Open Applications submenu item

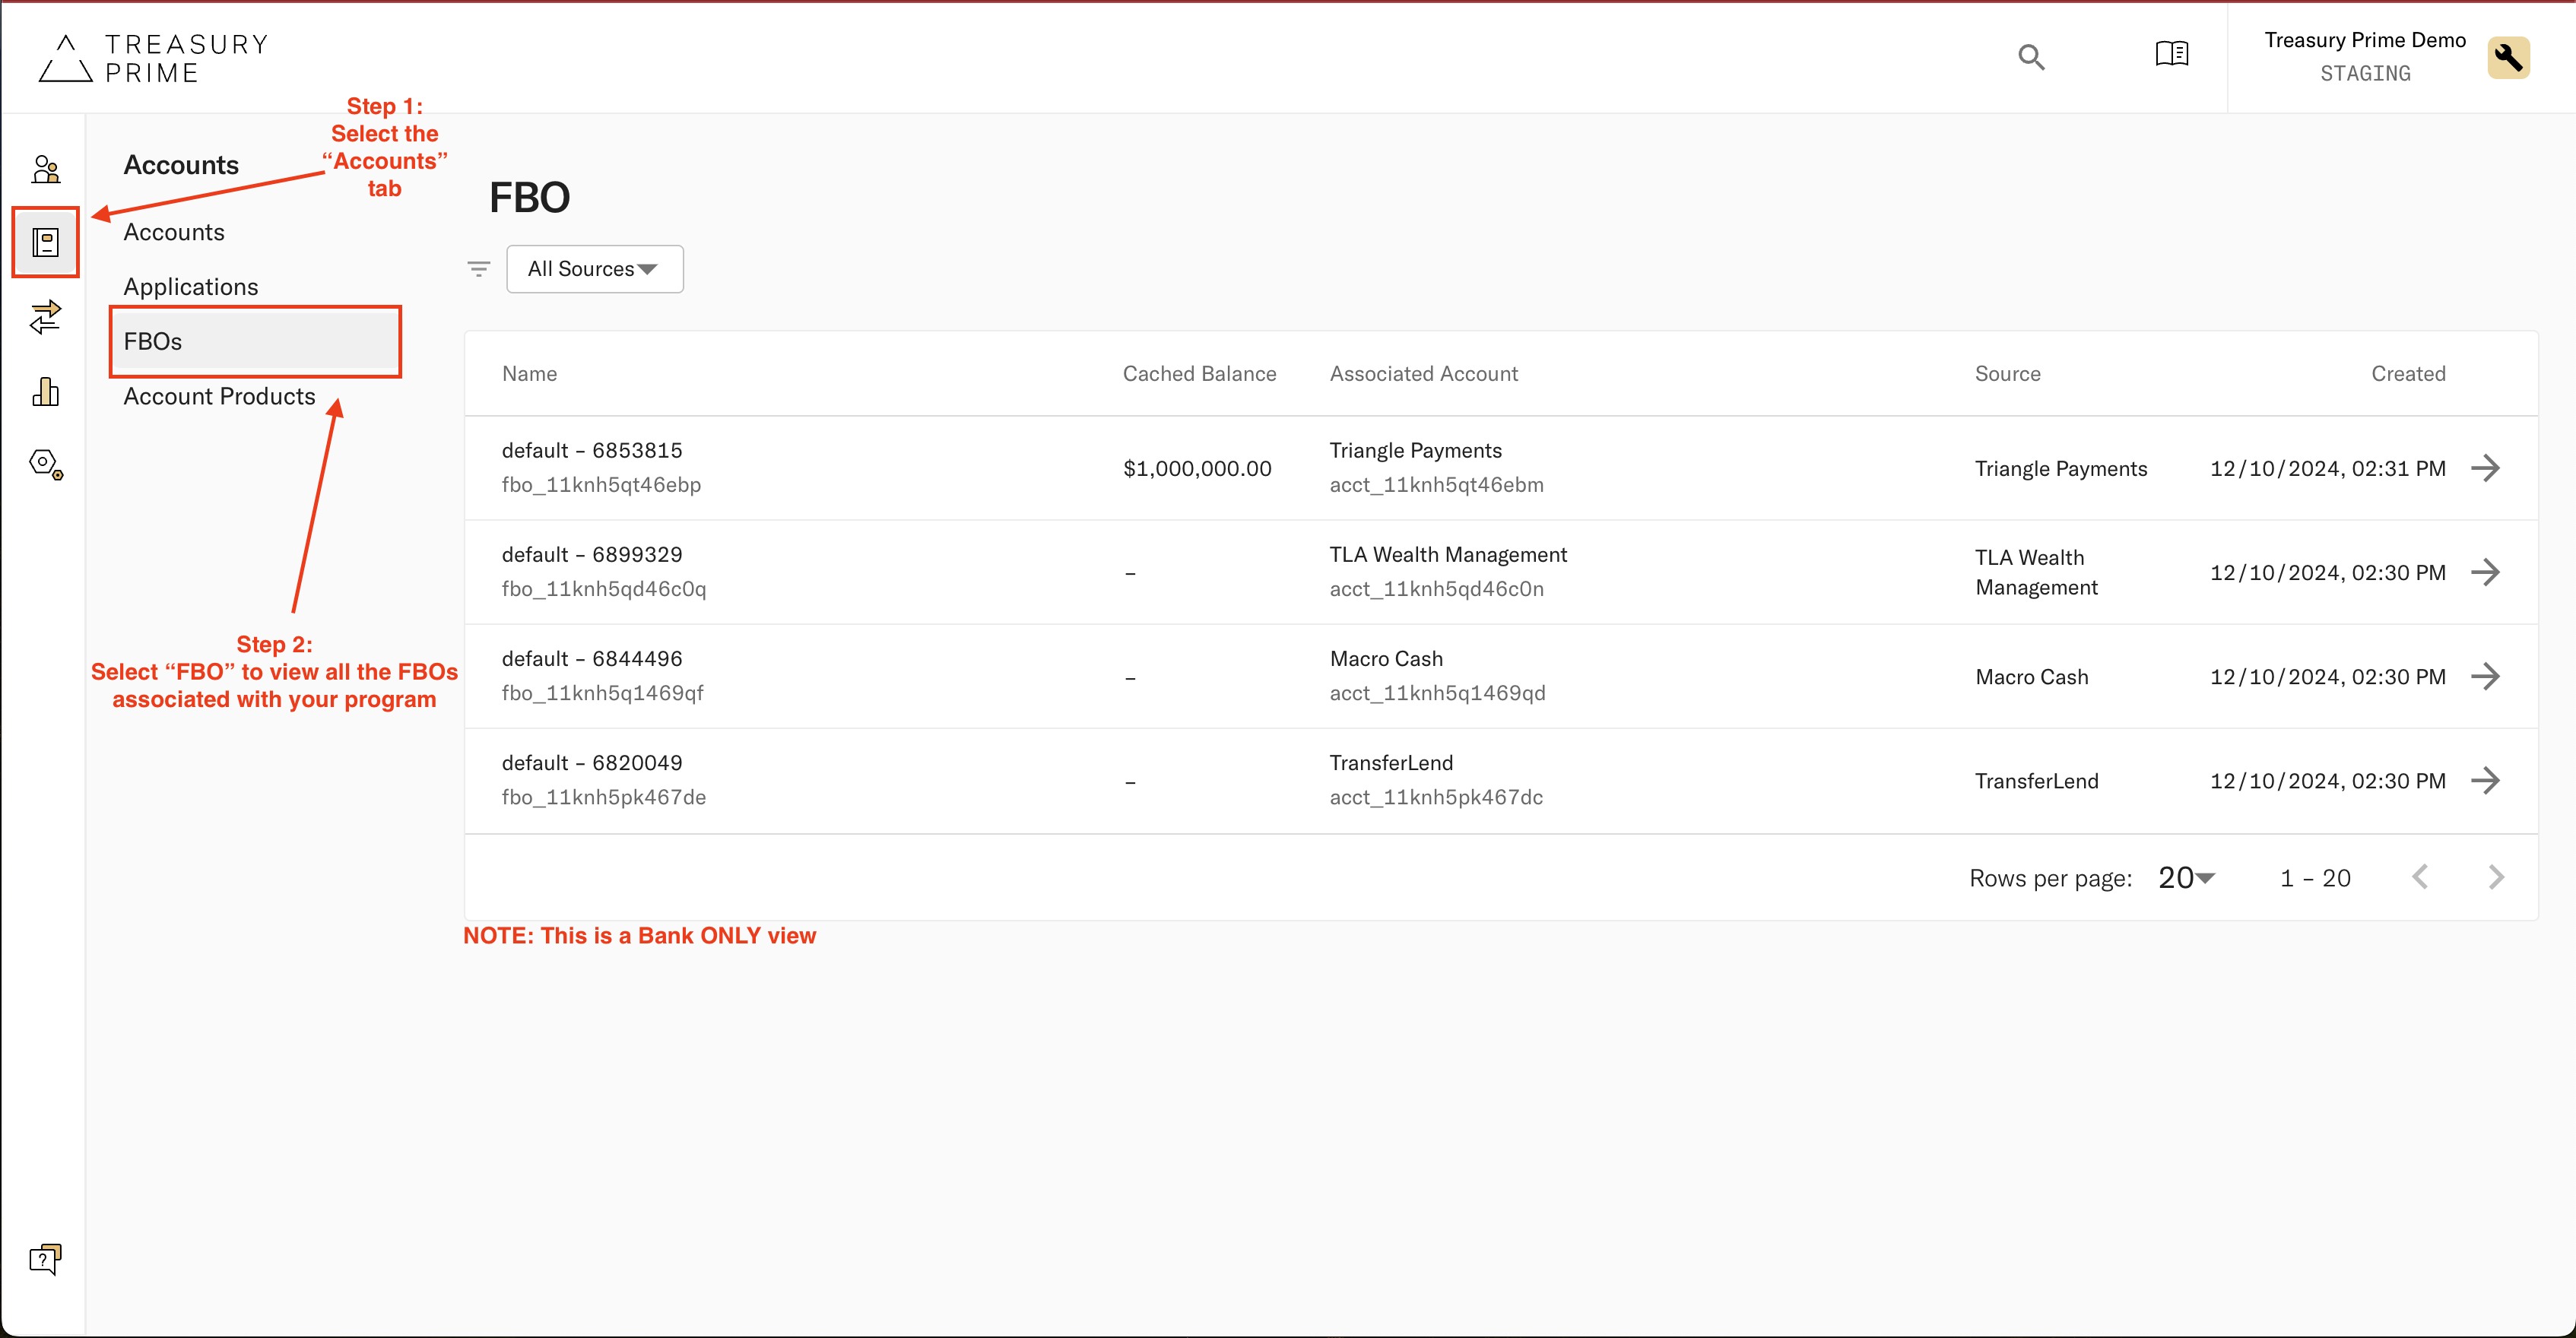pos(191,287)
